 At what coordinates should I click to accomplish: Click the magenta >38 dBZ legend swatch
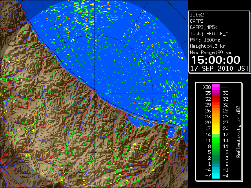click(x=216, y=87)
